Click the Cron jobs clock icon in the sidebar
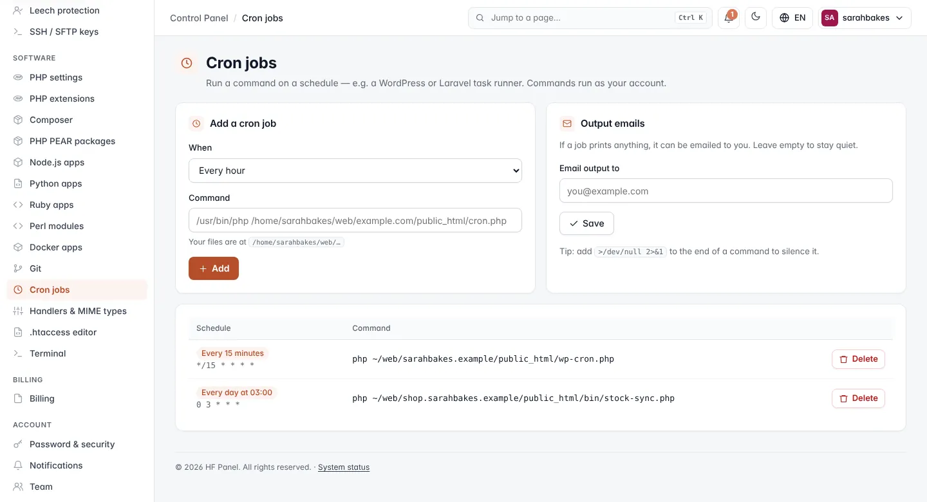Image resolution: width=927 pixels, height=502 pixels. pos(18,290)
